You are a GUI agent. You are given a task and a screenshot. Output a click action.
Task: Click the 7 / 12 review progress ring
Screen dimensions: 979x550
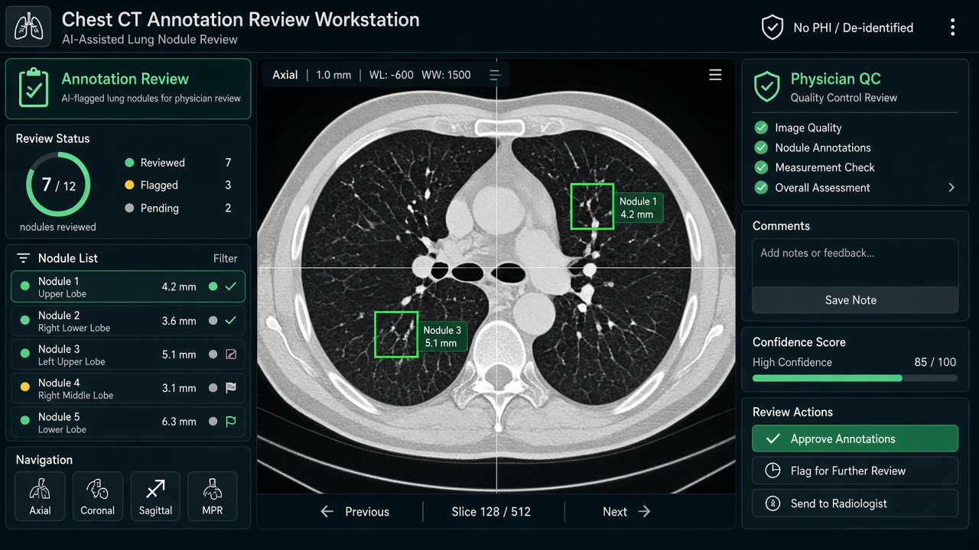pyautogui.click(x=58, y=184)
